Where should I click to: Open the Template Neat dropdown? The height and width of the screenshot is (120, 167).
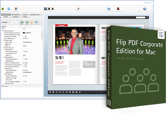[x=13, y=22]
